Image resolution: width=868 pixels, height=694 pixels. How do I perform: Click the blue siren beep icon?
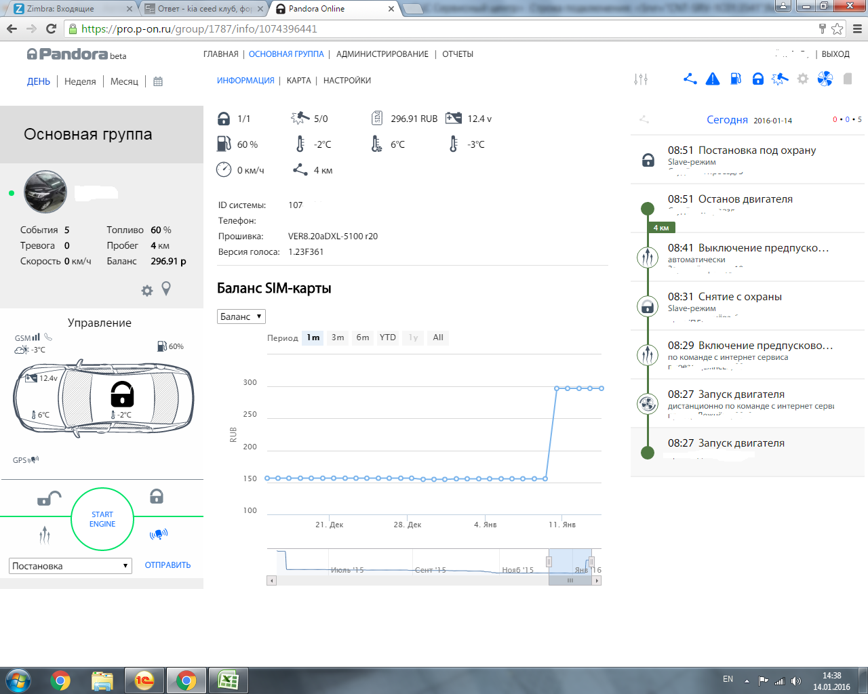point(158,535)
